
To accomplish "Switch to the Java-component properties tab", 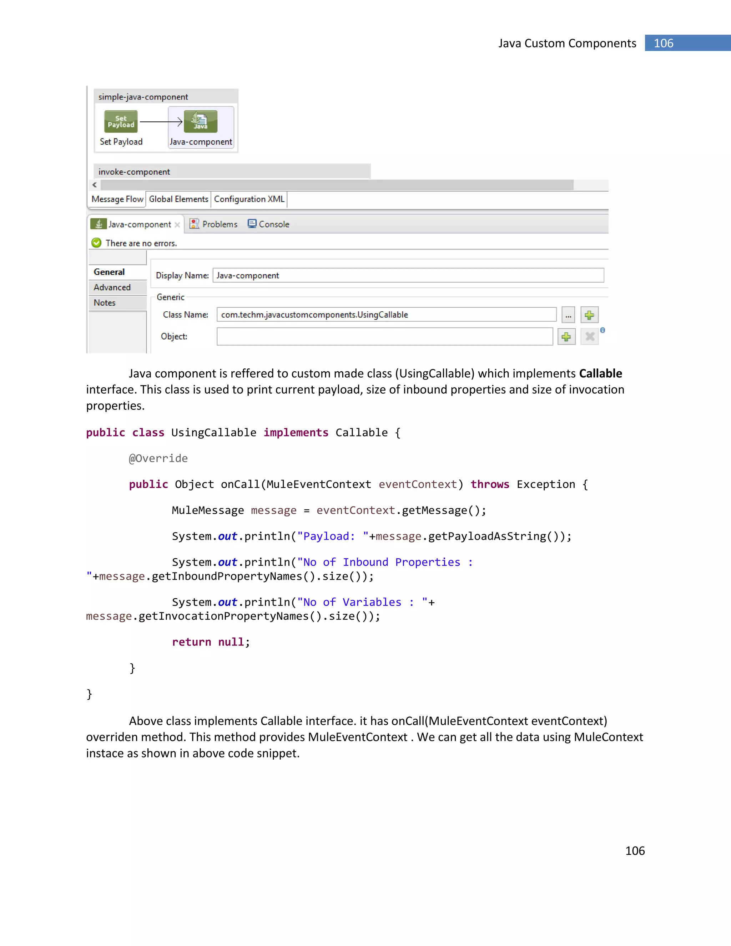I will coord(136,225).
